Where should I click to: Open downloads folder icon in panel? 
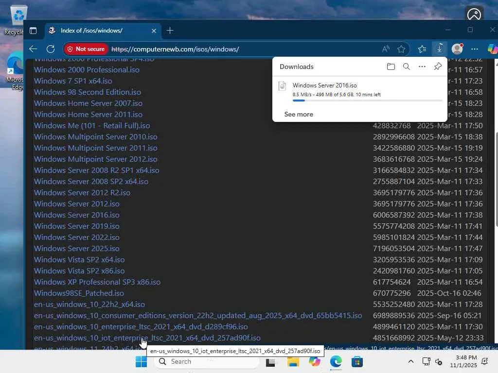pos(391,66)
